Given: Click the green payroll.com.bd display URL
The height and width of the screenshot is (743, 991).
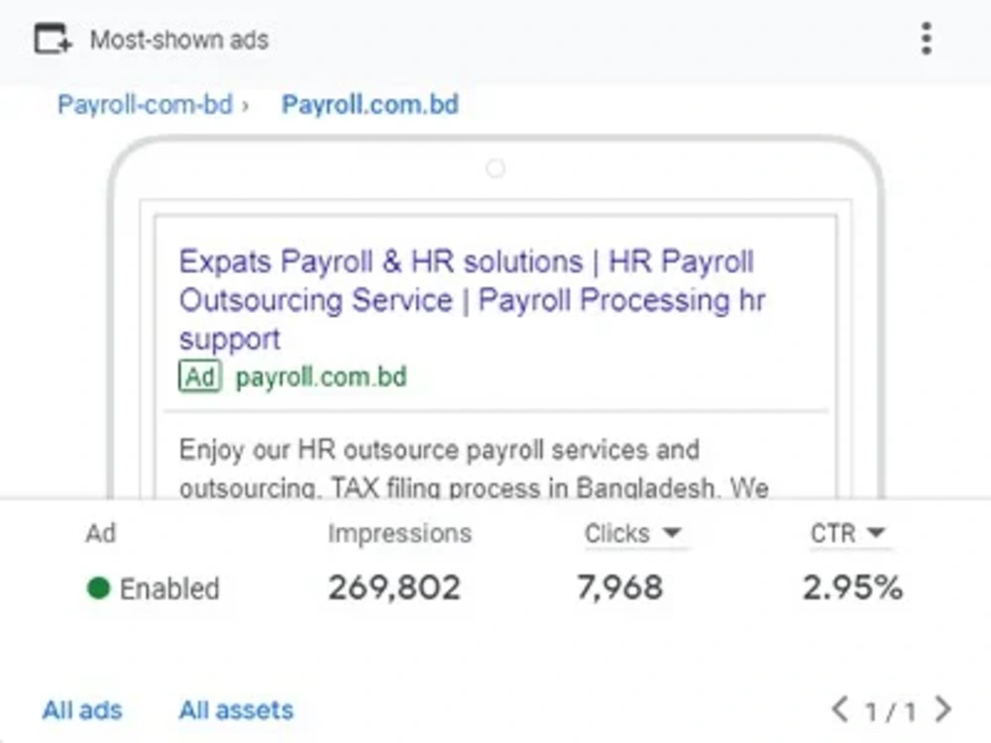Looking at the screenshot, I should pyautogui.click(x=321, y=377).
